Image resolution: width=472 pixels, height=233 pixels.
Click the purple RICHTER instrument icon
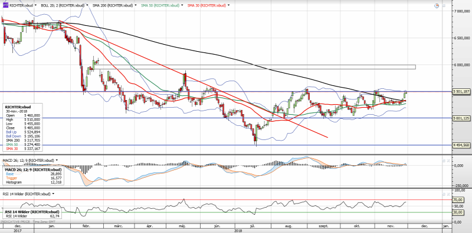5,5
